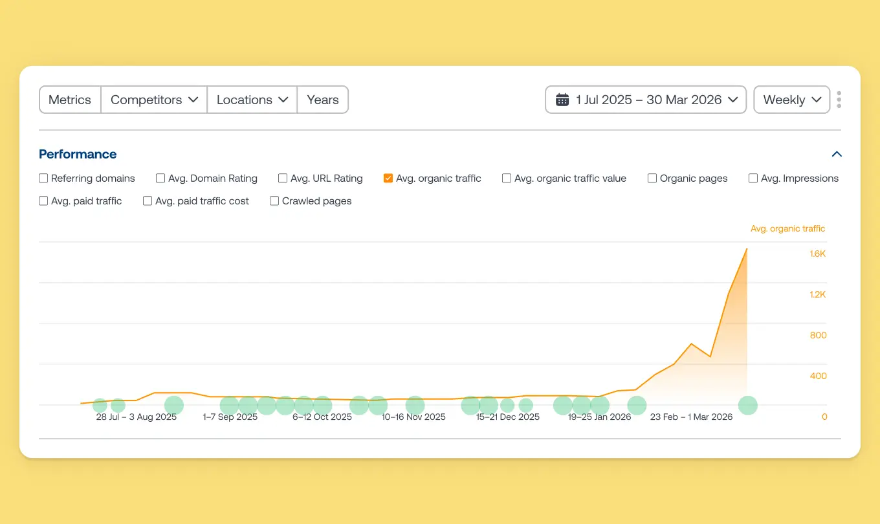Collapse the Performance section chevron
This screenshot has height=524, width=880.
coord(837,154)
